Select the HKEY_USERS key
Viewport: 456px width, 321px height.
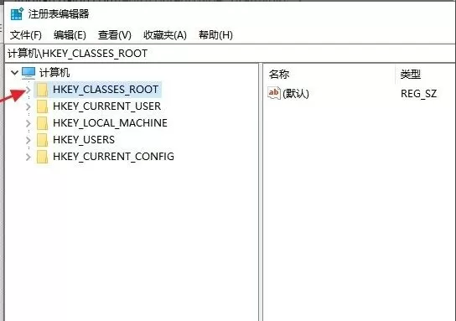pos(84,140)
